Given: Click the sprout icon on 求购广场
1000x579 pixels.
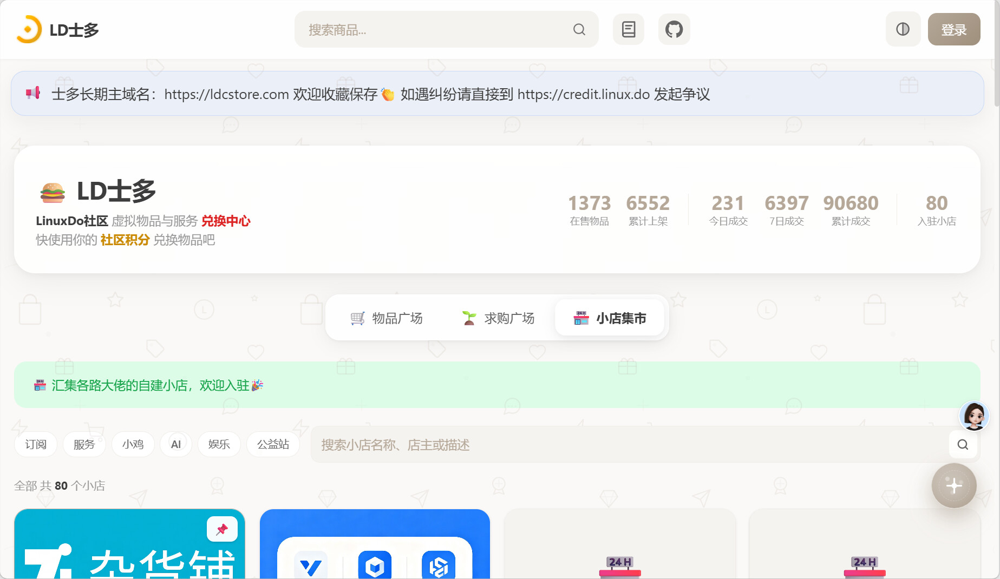Looking at the screenshot, I should pyautogui.click(x=469, y=318).
